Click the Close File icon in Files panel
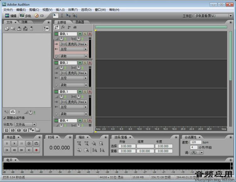This screenshot has height=182, width=236. tap(13, 29)
